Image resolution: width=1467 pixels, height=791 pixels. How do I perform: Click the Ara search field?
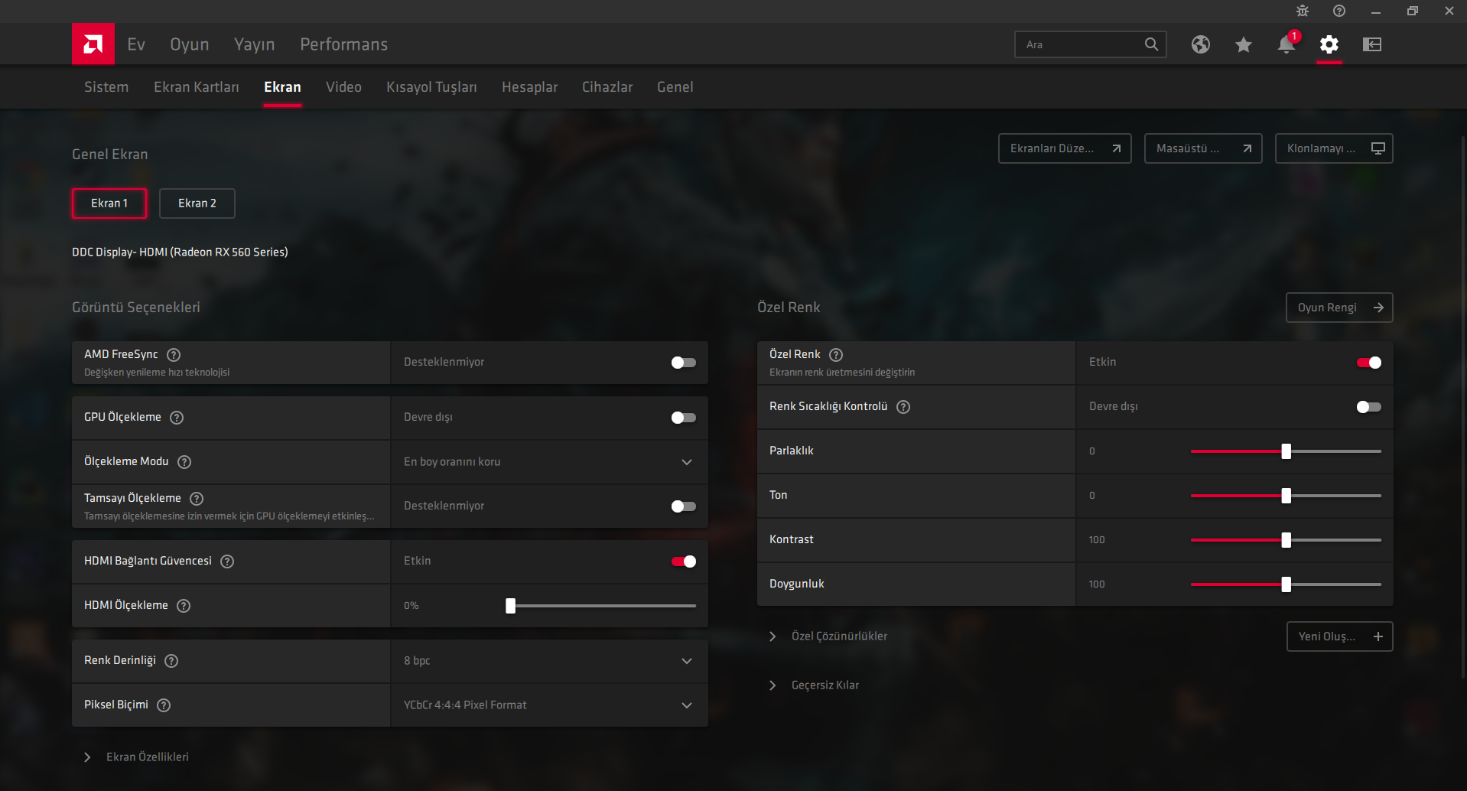(x=1078, y=44)
